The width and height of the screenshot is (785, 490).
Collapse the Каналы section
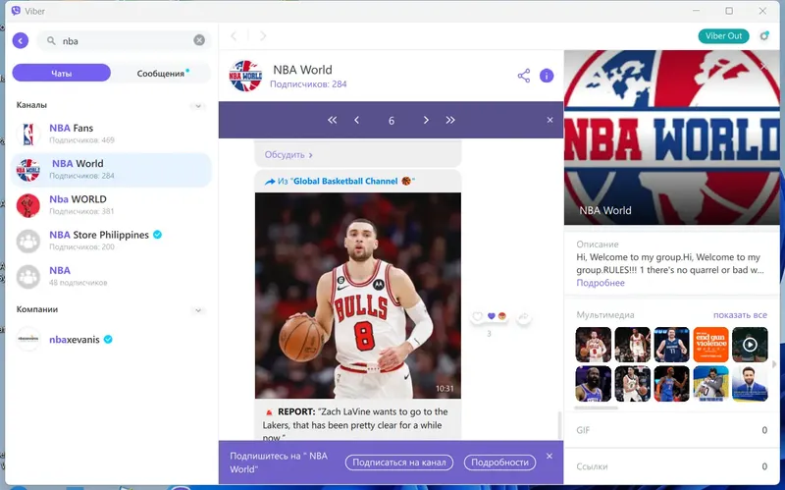pos(198,106)
